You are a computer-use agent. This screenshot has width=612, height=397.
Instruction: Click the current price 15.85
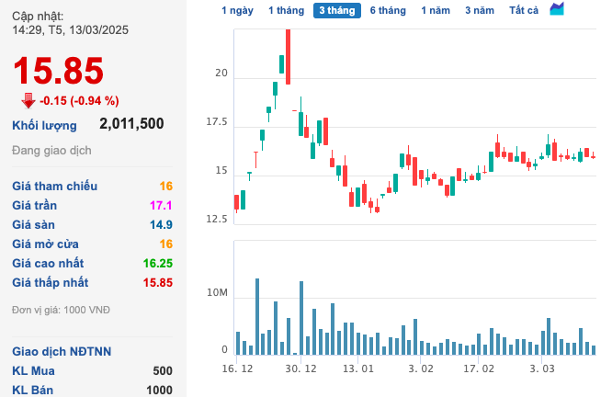coord(58,71)
